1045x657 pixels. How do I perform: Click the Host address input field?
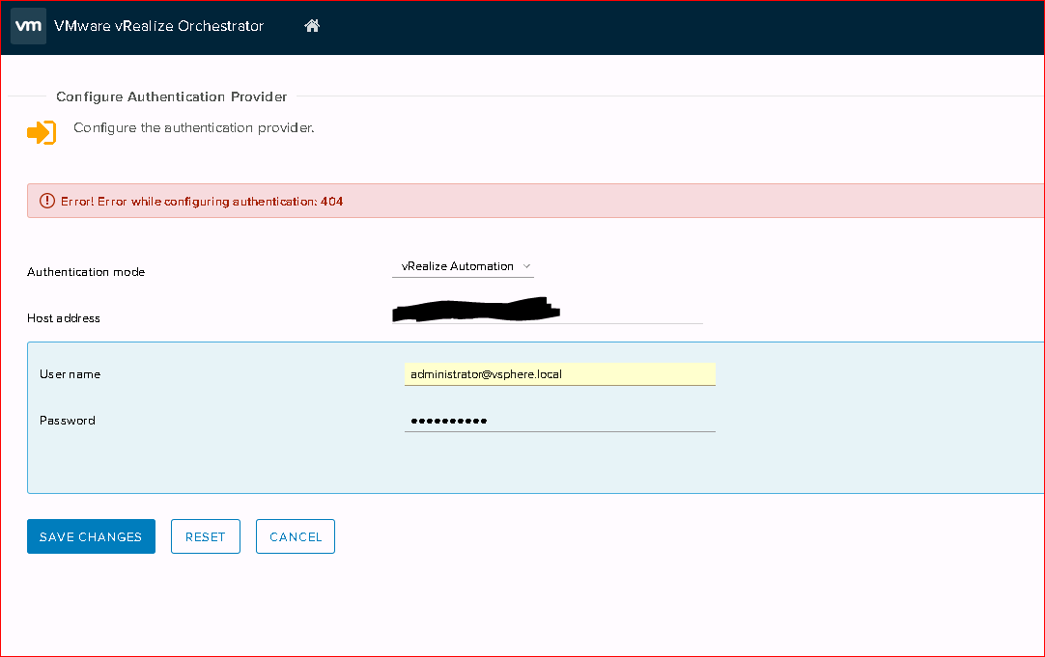(548, 312)
